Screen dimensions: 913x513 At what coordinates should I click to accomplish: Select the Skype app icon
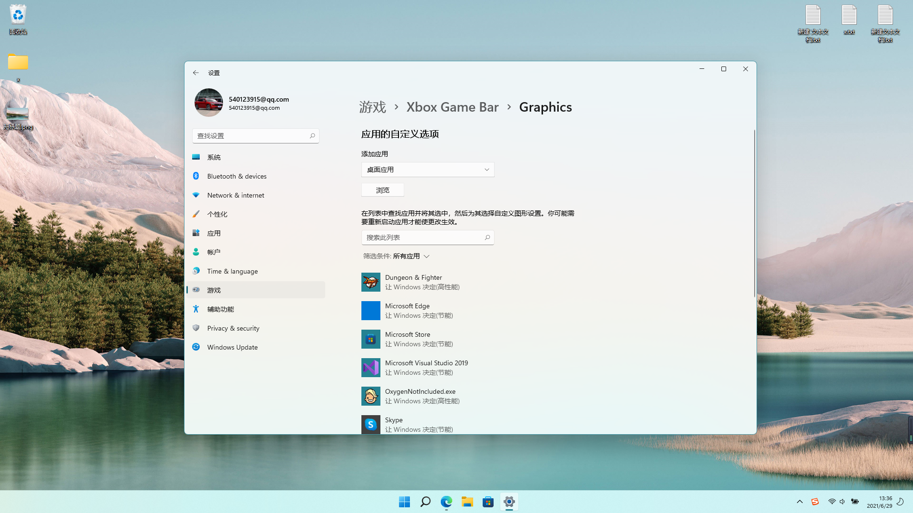coord(370,424)
